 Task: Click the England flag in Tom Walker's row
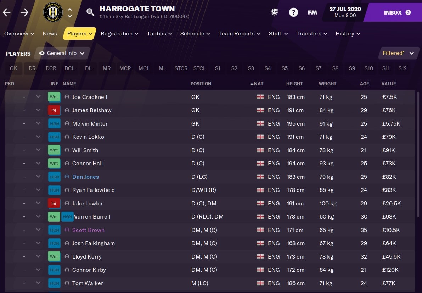coord(260,283)
